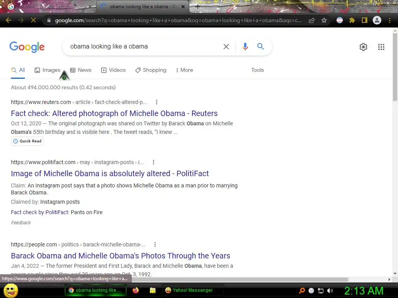Click the reuters.com result URL text
The height and width of the screenshot is (298, 398).
click(x=79, y=102)
